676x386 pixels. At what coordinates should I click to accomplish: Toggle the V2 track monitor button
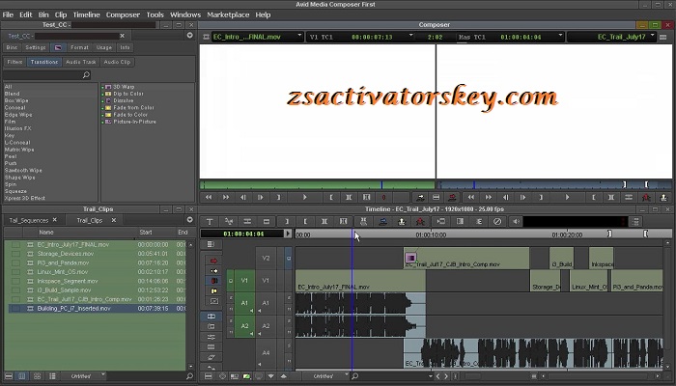(289, 258)
